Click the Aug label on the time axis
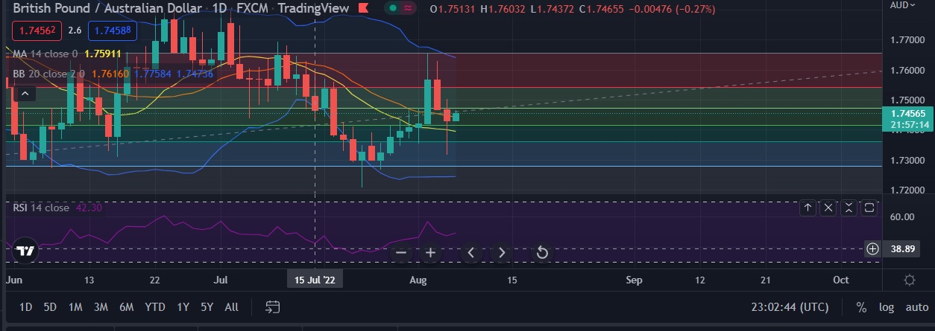The width and height of the screenshot is (935, 331). (x=418, y=280)
